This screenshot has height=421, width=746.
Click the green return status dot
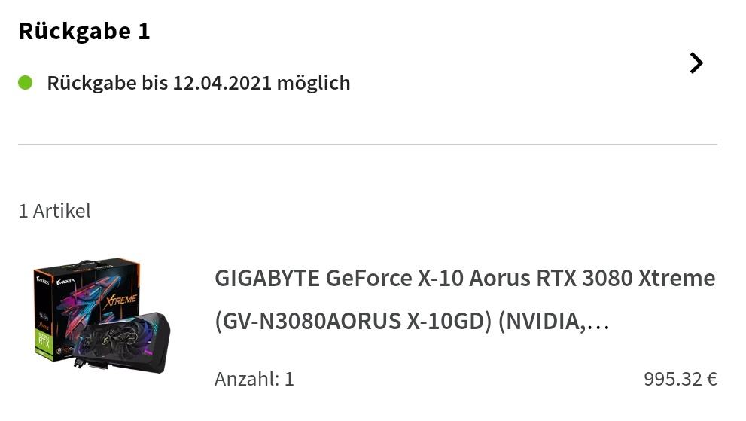coord(26,82)
